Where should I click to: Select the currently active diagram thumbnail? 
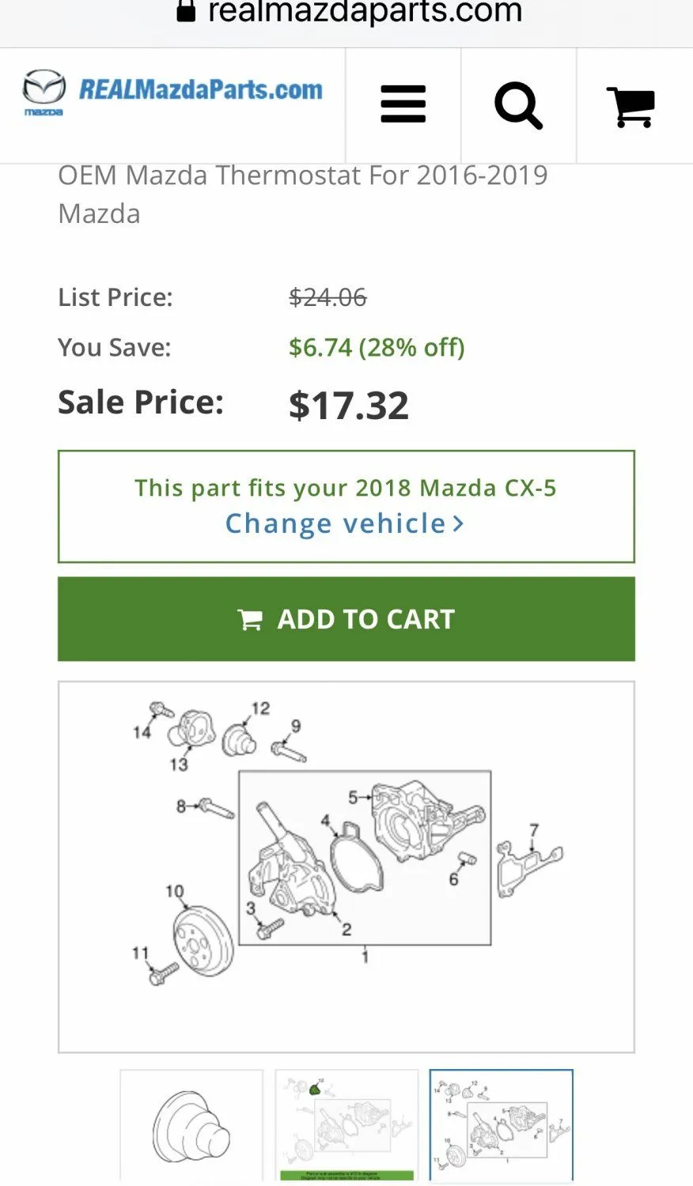coord(501,1125)
